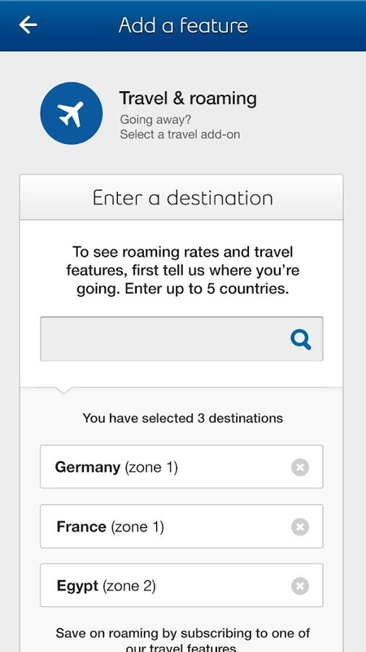Select the Germany country name
This screenshot has height=652, width=366.
[x=88, y=467]
